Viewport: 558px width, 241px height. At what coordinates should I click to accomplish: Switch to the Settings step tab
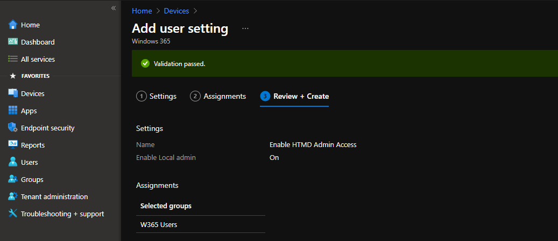click(156, 96)
